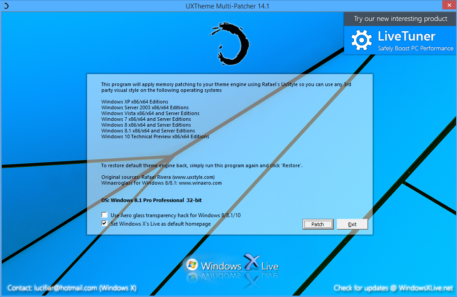This screenshot has width=457, height=297.
Task: Uncheck 'Set Windows X's Live as default homepage'
Action: coord(104,223)
